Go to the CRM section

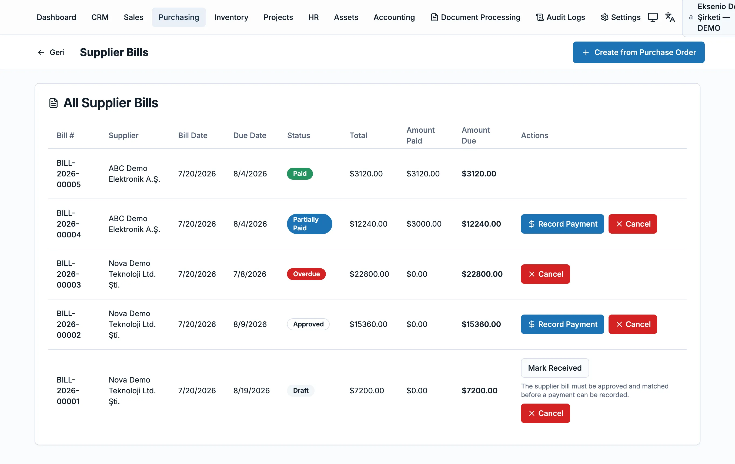pyautogui.click(x=100, y=17)
